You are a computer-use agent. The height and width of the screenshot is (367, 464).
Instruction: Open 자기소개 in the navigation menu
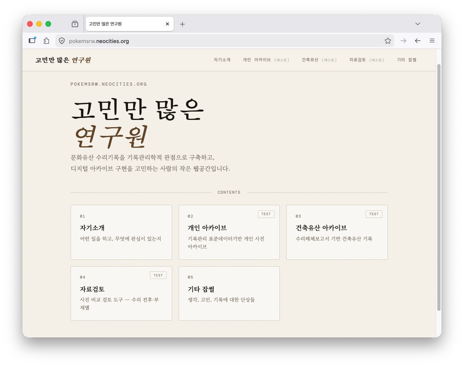click(222, 60)
